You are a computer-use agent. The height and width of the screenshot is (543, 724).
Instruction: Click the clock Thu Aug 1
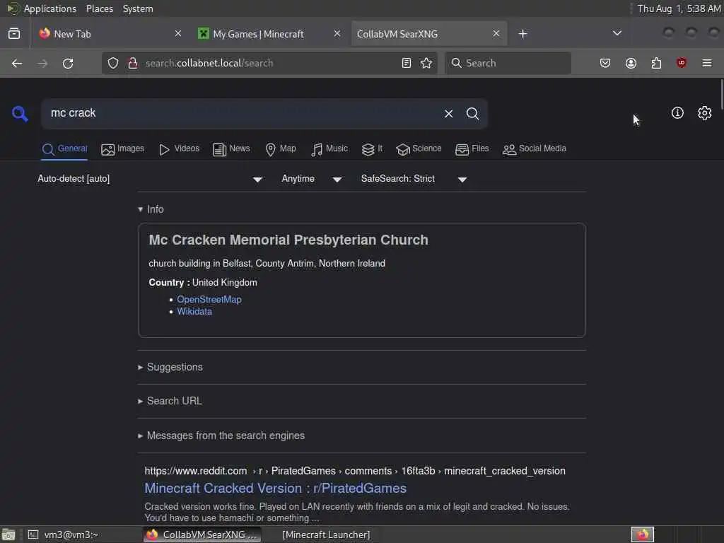coord(678,8)
